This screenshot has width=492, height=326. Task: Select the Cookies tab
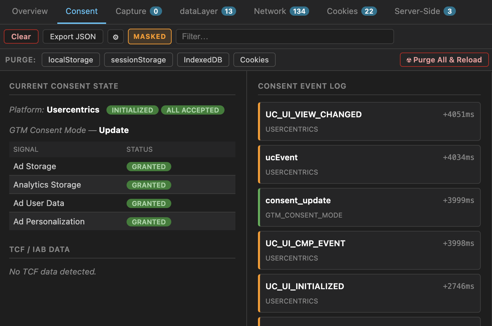pyautogui.click(x=352, y=11)
